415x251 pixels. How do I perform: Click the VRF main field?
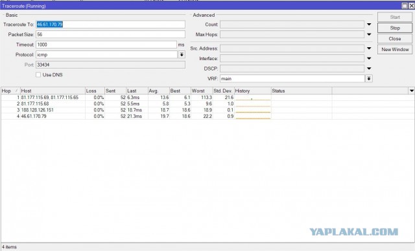pyautogui.click(x=292, y=79)
